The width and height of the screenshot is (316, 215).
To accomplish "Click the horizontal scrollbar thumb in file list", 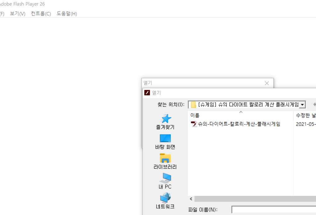I will 255,199.
